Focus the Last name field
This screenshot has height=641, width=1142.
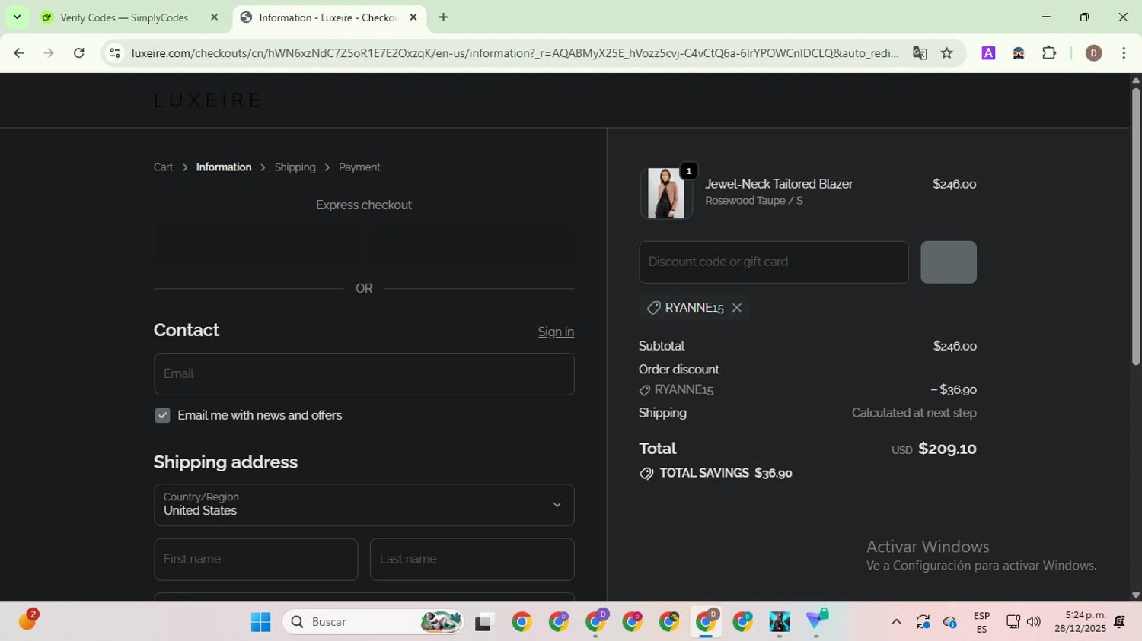(472, 560)
